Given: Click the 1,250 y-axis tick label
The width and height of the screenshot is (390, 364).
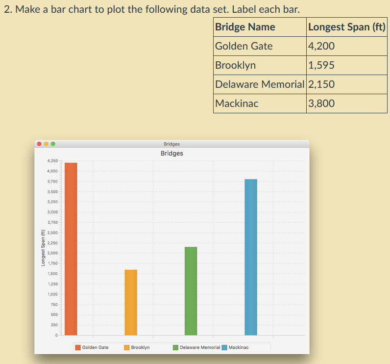Looking at the screenshot, I should pos(52,284).
